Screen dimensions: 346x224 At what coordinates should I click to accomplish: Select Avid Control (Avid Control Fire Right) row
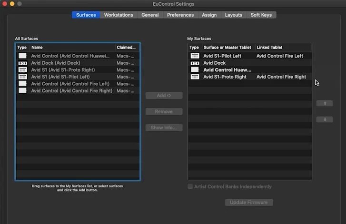click(78, 91)
